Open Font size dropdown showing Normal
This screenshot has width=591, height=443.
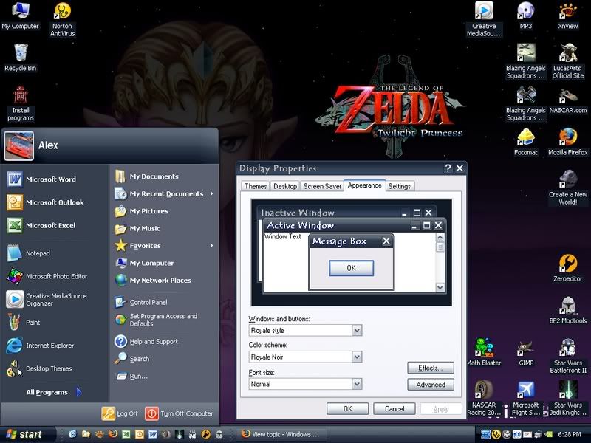[357, 384]
